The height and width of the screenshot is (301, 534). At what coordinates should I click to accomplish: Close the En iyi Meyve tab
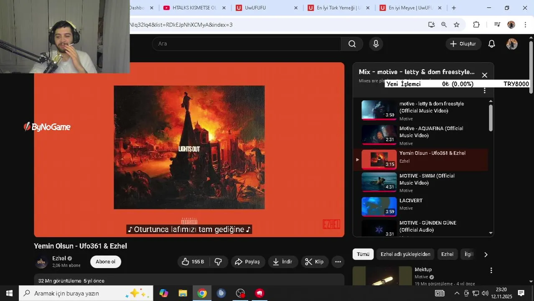click(440, 8)
